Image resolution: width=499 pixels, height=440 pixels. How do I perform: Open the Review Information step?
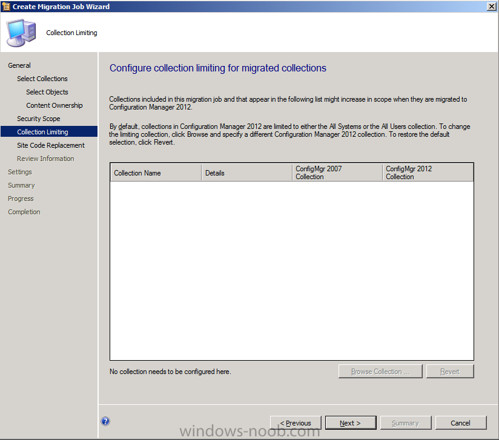point(45,159)
